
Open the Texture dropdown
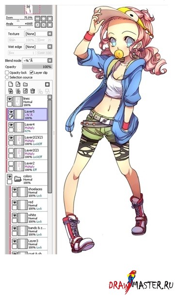[x=38, y=34]
